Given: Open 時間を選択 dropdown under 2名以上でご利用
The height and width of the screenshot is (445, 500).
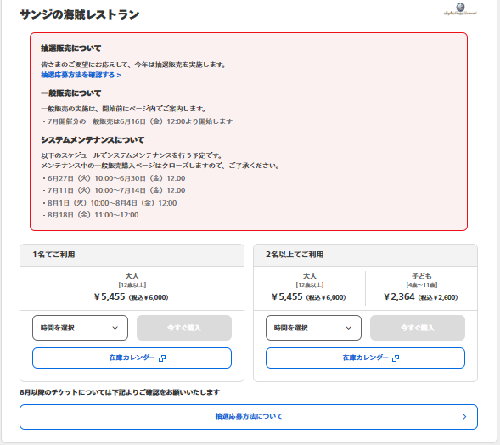Looking at the screenshot, I should pyautogui.click(x=313, y=328).
